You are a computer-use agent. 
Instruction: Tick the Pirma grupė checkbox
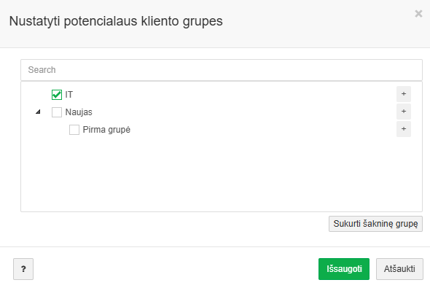(x=74, y=130)
